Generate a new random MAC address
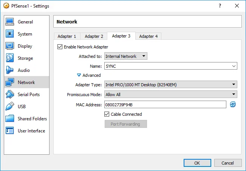Viewport: 246px width, 171px height. (233, 104)
